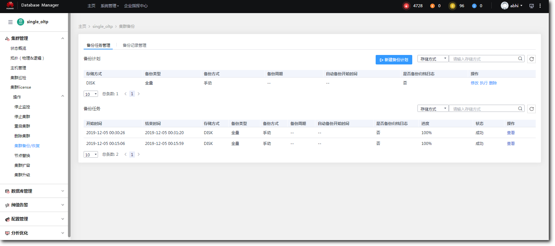Click the abhi user avatar
The width and height of the screenshot is (555, 246).
click(x=505, y=6)
